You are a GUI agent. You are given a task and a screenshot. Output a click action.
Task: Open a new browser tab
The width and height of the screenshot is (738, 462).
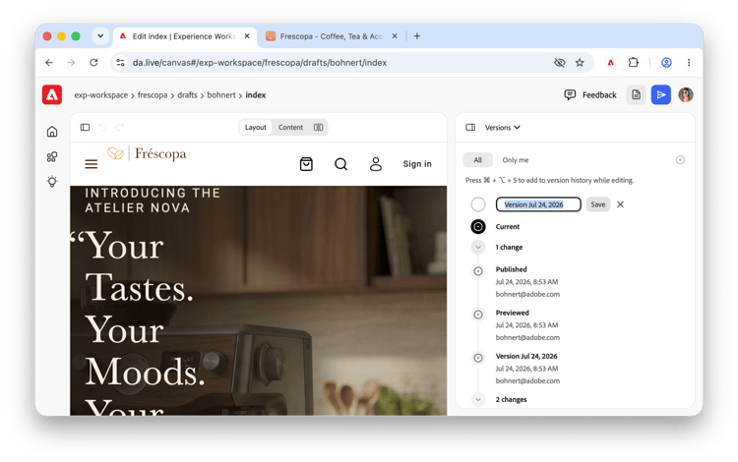[417, 36]
